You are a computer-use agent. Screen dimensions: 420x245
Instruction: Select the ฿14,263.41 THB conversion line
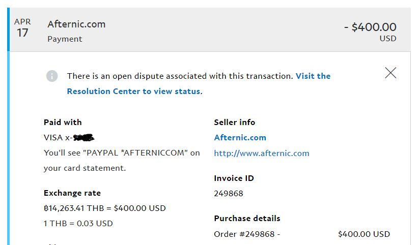104,208
